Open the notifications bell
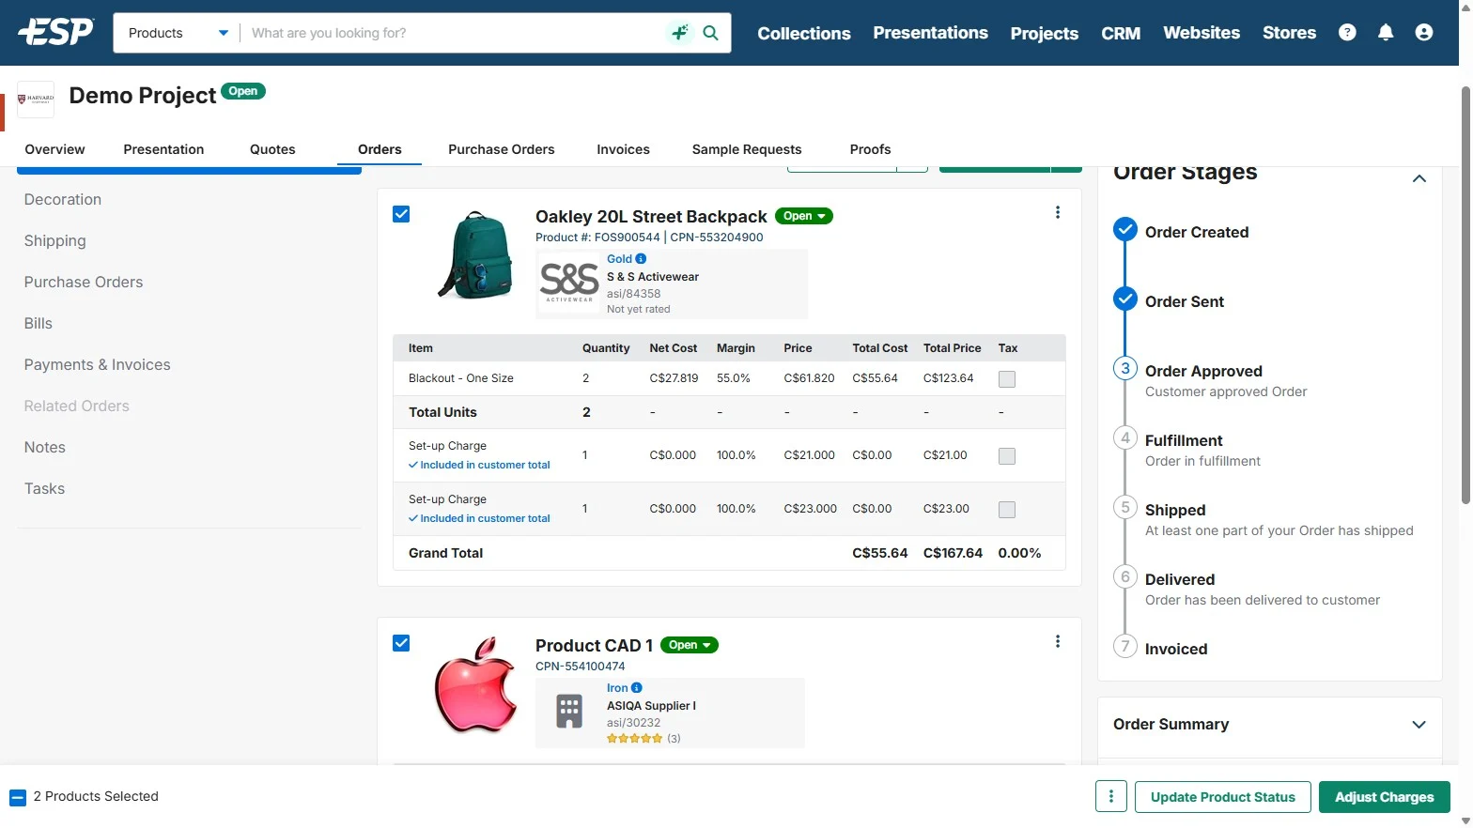This screenshot has height=828, width=1473. pos(1386,33)
